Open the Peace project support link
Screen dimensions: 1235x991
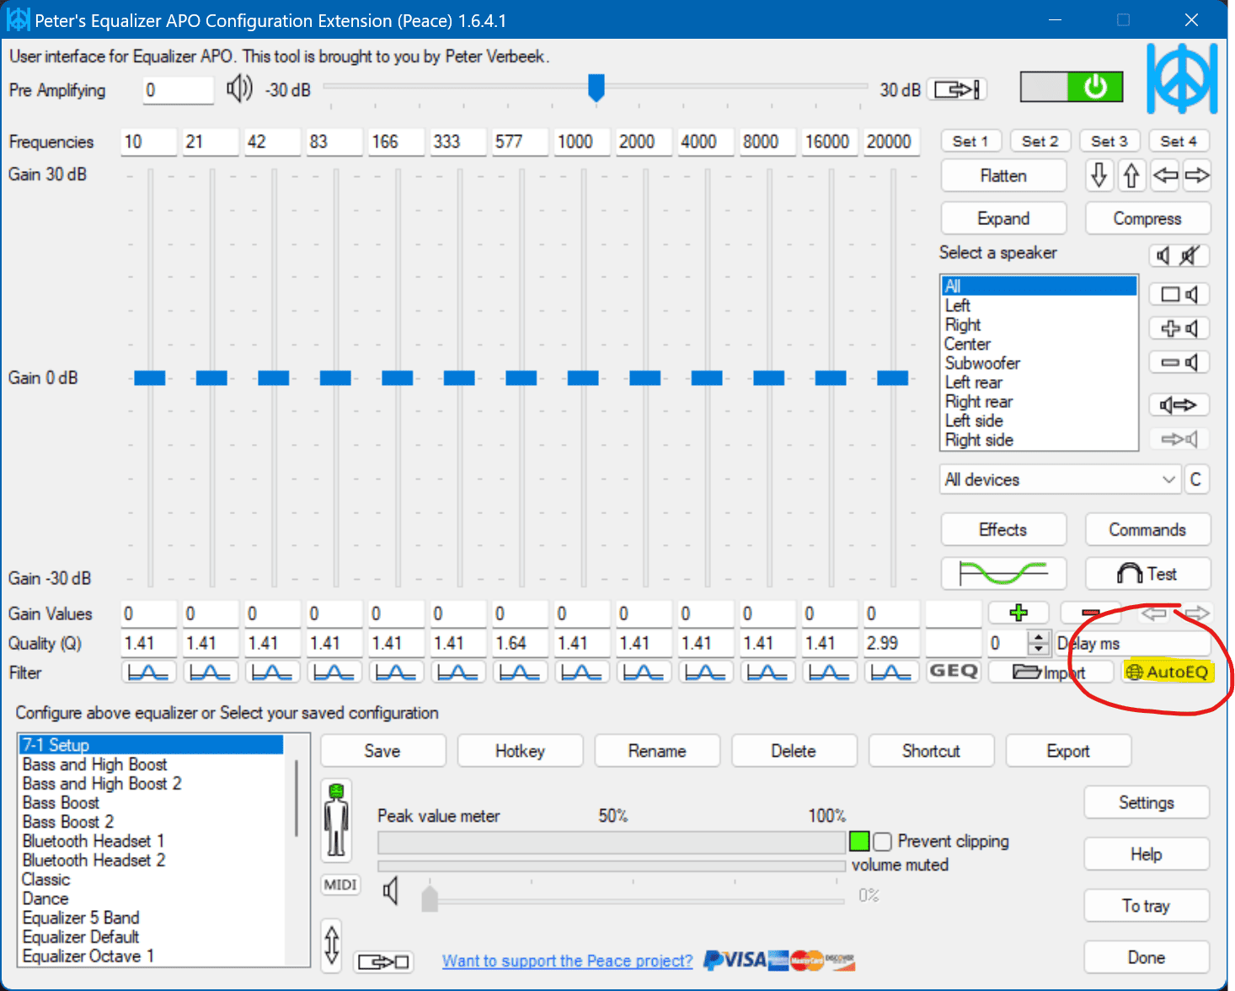tap(566, 961)
